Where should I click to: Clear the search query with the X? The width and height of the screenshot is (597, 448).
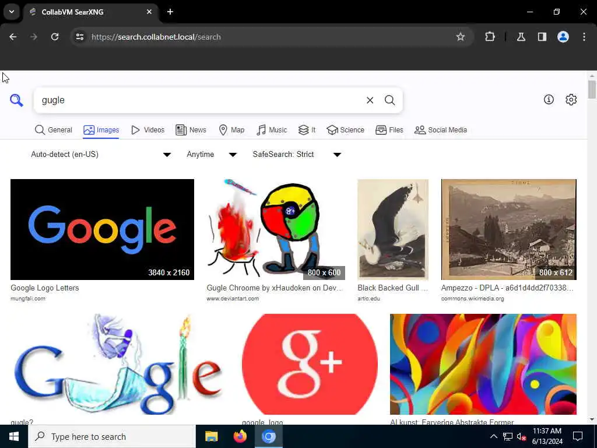[x=370, y=100]
